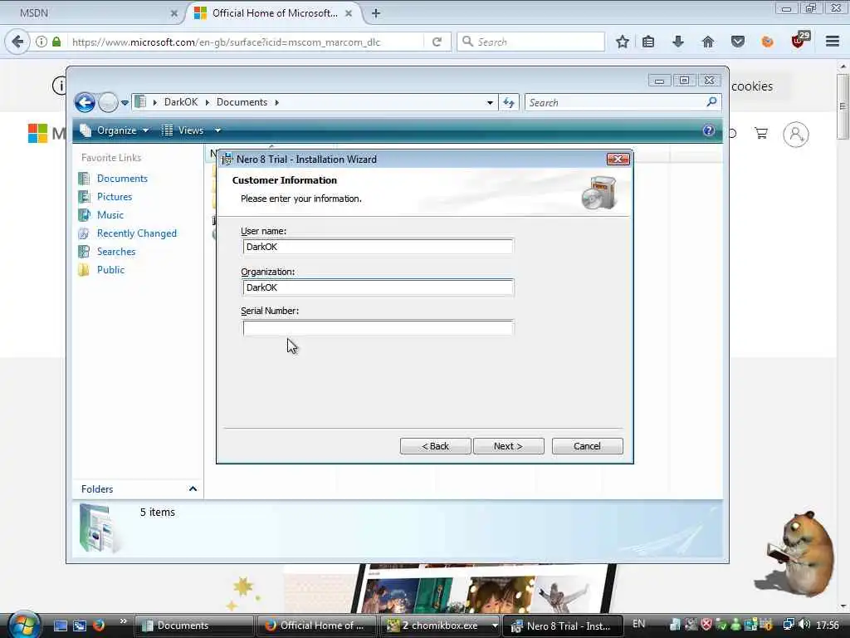
Task: Click the EN language indicator
Action: [638, 625]
